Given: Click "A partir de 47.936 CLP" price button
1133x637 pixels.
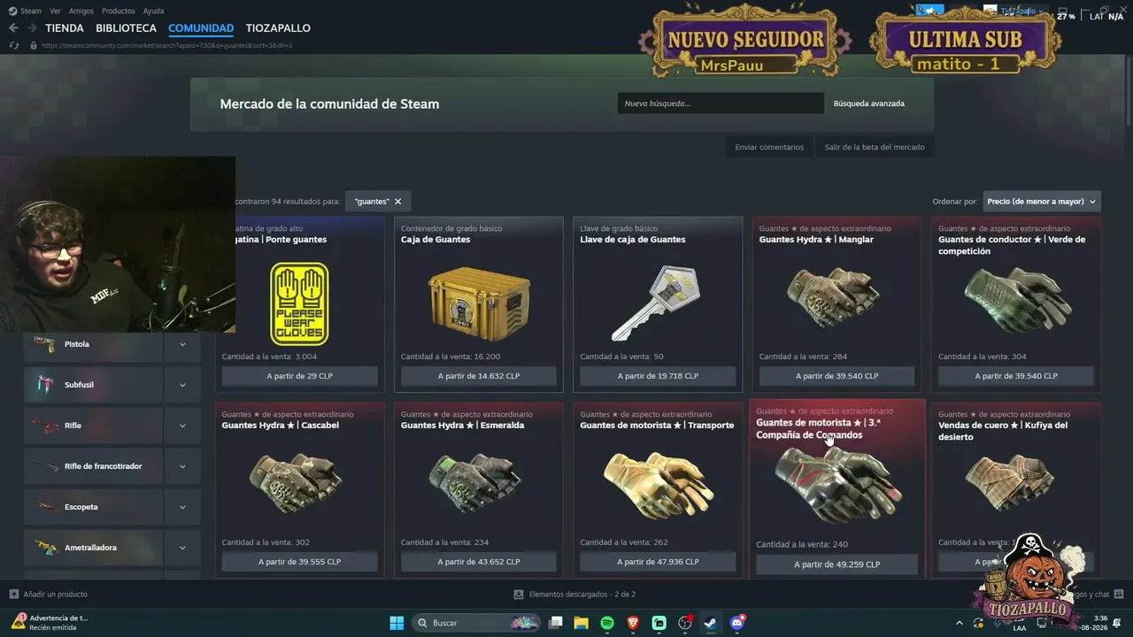Looking at the screenshot, I should pyautogui.click(x=658, y=562).
